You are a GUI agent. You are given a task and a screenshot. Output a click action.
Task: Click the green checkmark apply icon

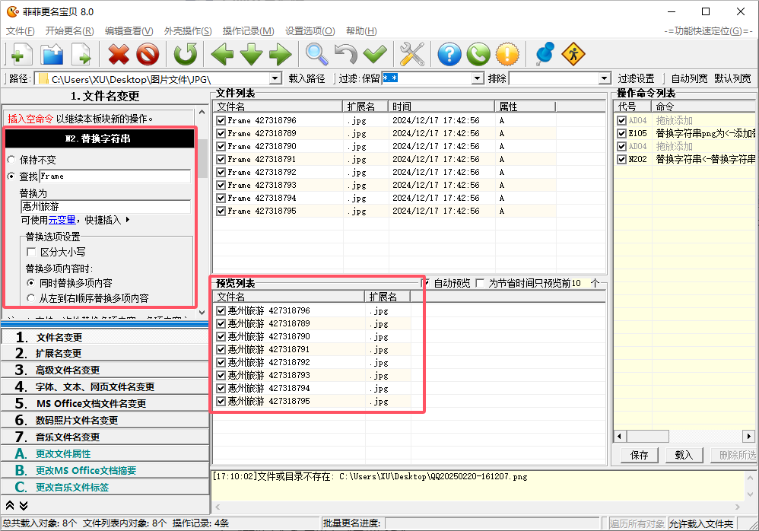click(x=375, y=54)
